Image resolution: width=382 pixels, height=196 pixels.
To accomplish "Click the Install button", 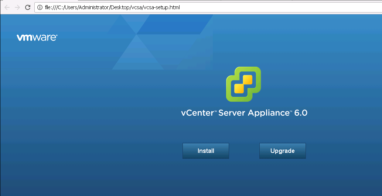I will click(206, 151).
